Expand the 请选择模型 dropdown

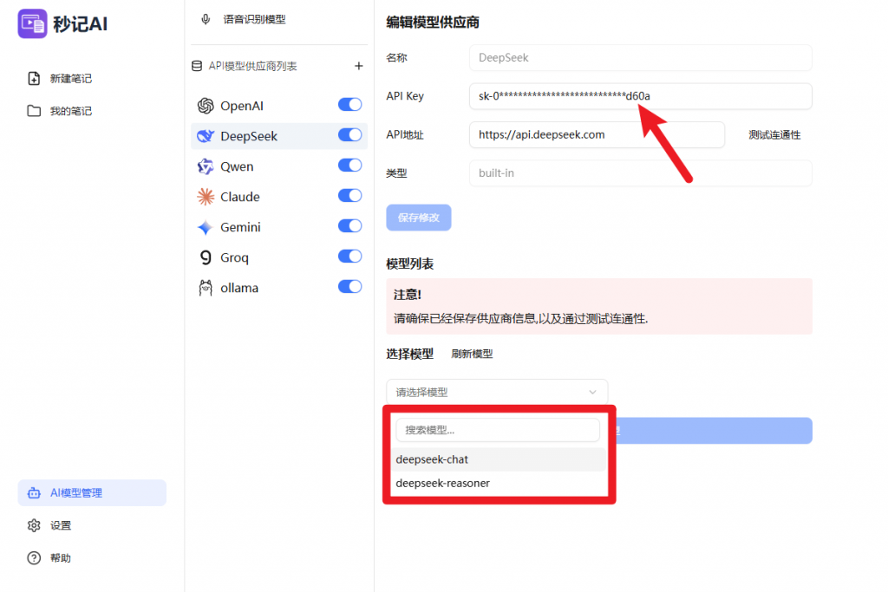point(497,392)
